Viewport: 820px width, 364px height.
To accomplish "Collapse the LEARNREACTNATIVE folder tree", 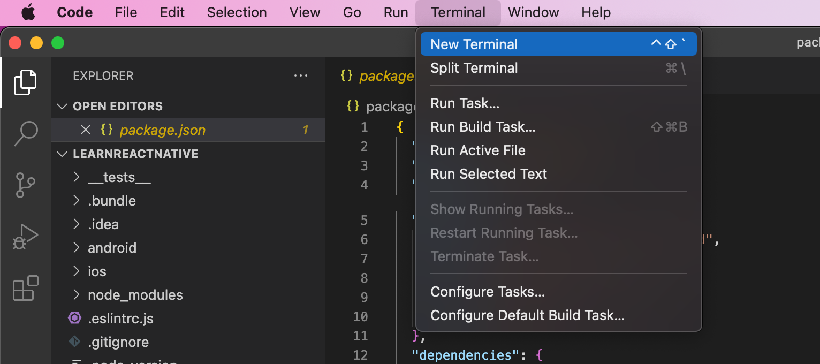I will [62, 154].
